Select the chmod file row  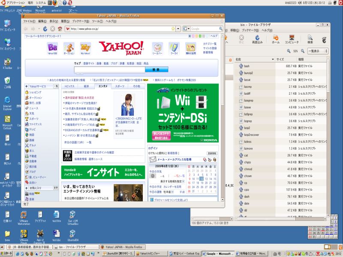coord(281,169)
